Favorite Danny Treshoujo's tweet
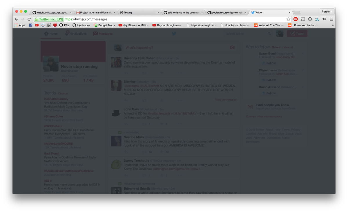The height and width of the screenshot is (212, 348). tap(162, 175)
